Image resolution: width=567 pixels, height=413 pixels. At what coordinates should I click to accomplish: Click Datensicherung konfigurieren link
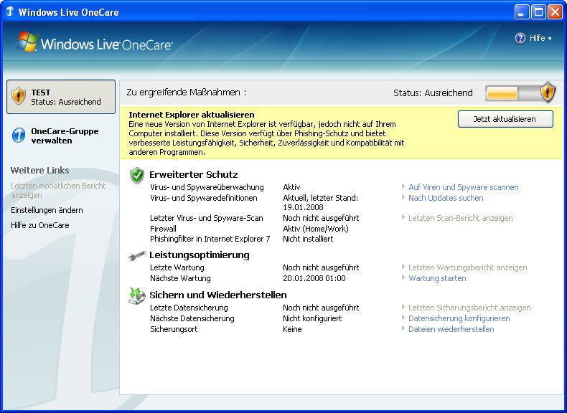[459, 318]
